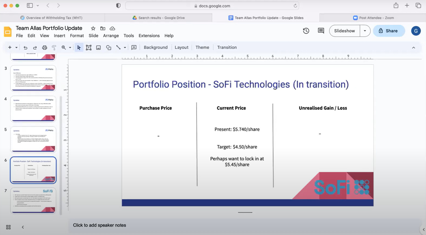Open the View menu
Image resolution: width=426 pixels, height=235 pixels.
(44, 36)
